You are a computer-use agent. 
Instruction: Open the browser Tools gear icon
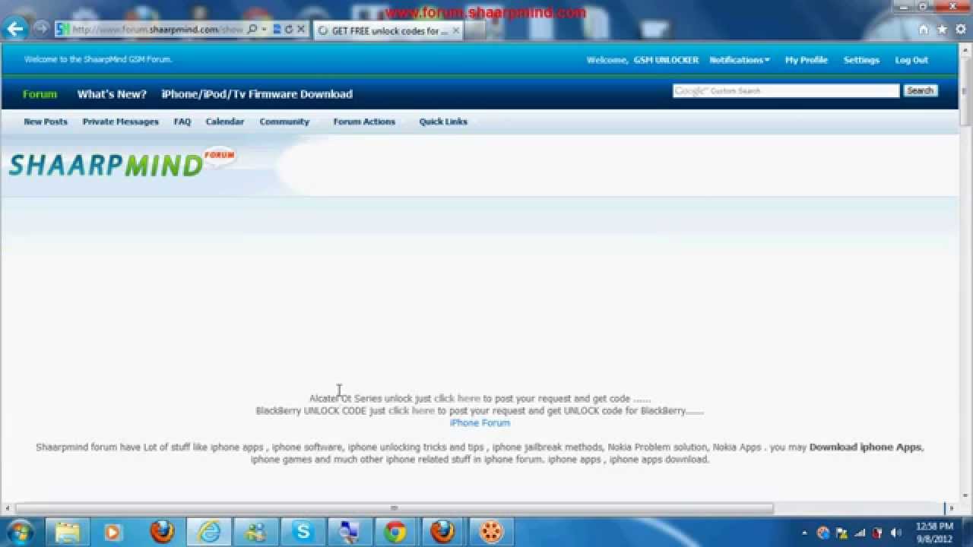point(960,30)
